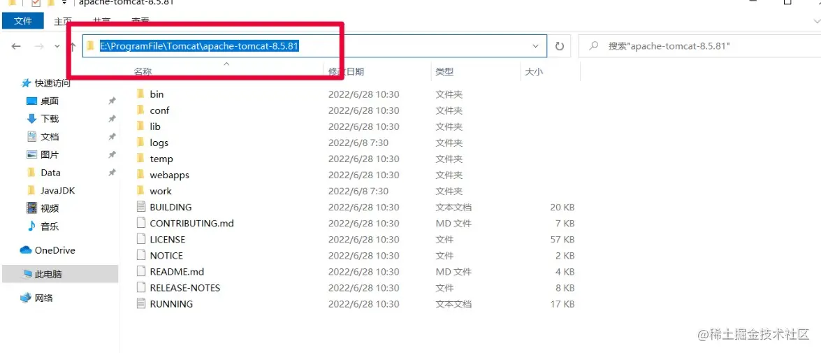Image resolution: width=821 pixels, height=353 pixels.
Task: Click the BUILDING size 20 KB
Action: pyautogui.click(x=562, y=207)
